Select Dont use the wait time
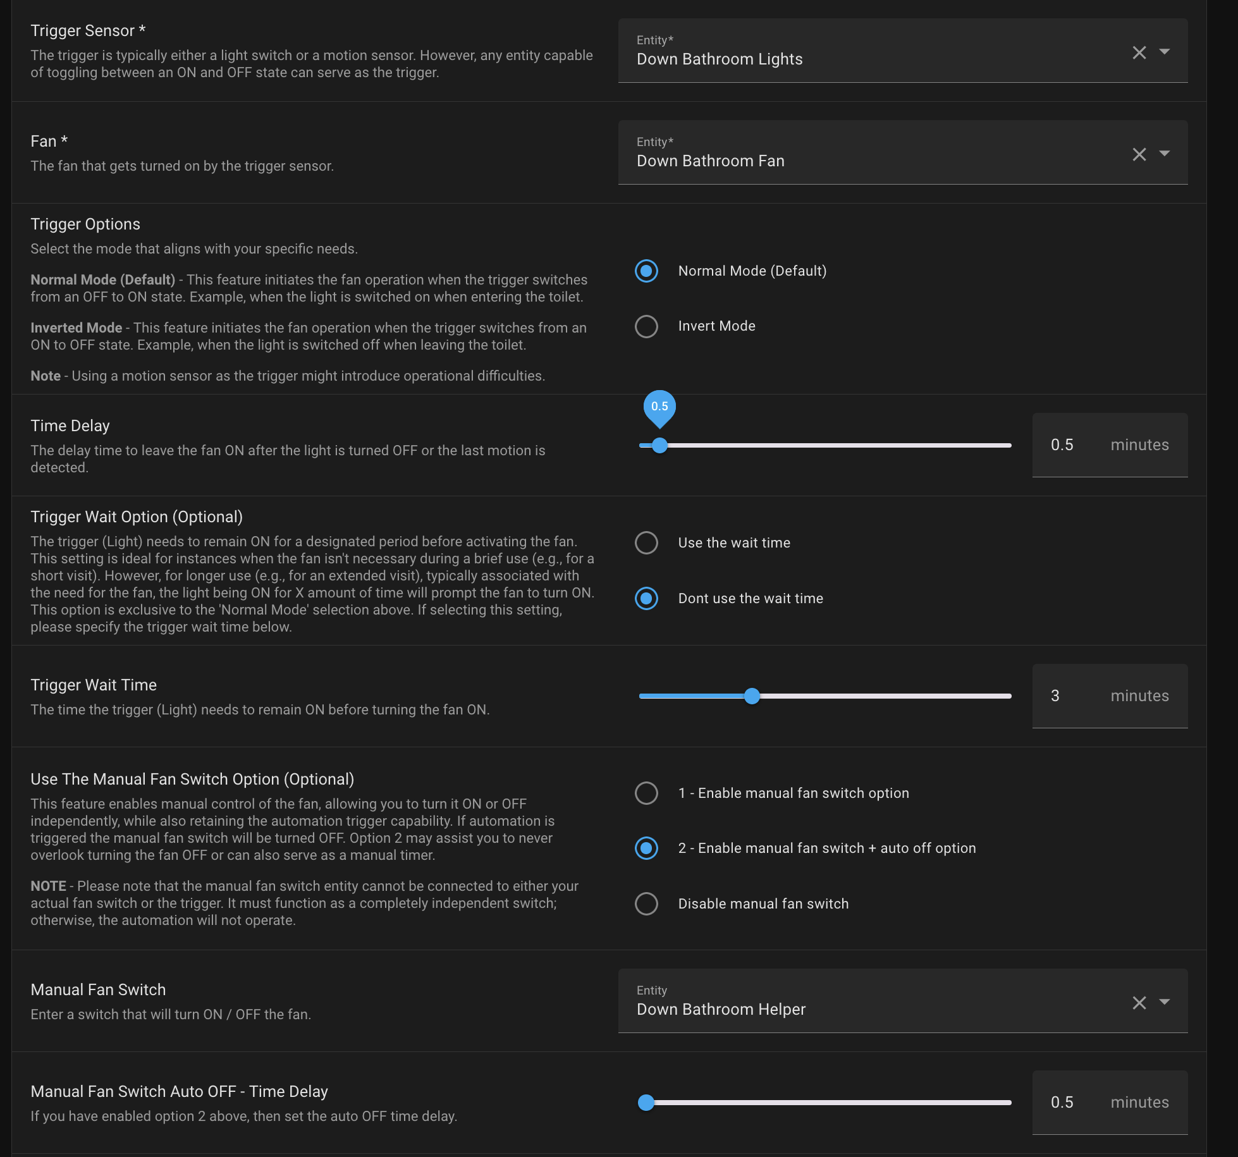The width and height of the screenshot is (1238, 1157). pos(646,598)
